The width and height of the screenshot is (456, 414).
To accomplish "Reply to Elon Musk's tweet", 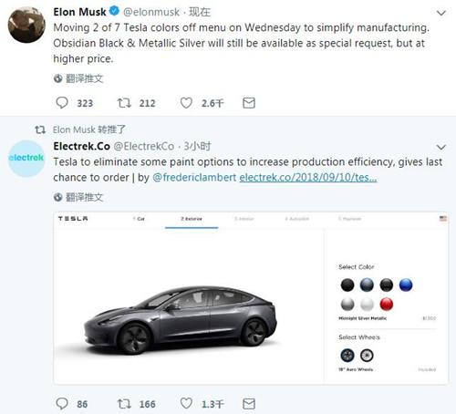I will [62, 103].
